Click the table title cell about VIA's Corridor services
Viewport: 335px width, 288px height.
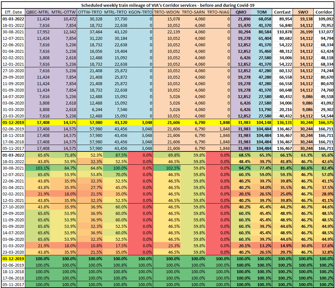[167, 5]
